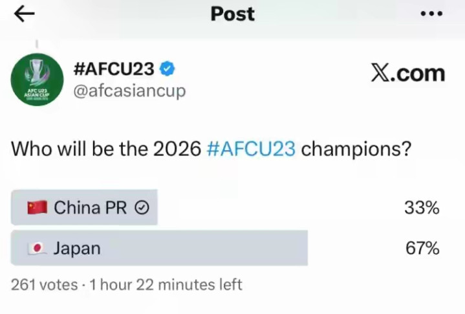Click the blue verified badge
Viewport: 465px width, 314px height.
click(168, 69)
